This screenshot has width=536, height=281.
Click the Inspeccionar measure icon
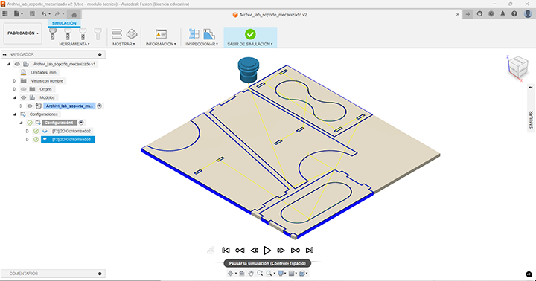tap(194, 34)
